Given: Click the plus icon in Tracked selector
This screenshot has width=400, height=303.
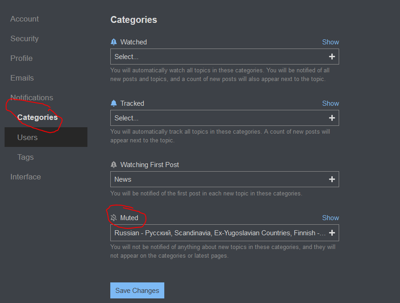Looking at the screenshot, I should (332, 118).
